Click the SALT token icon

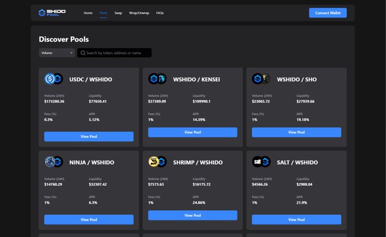click(257, 162)
